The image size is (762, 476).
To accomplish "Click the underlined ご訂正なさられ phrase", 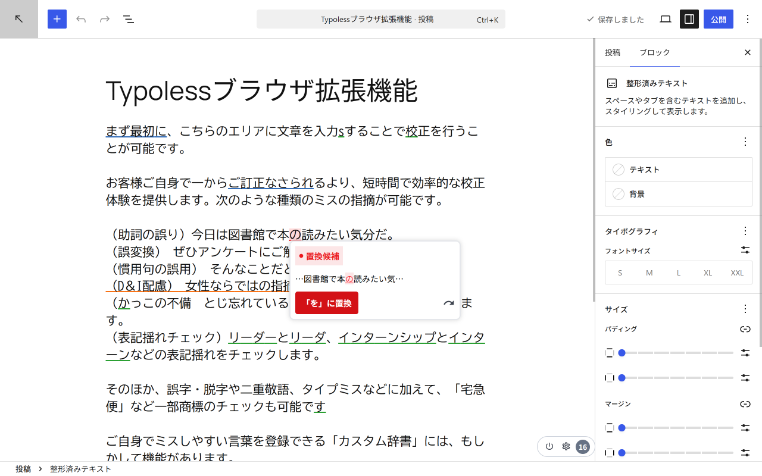I will (x=271, y=183).
